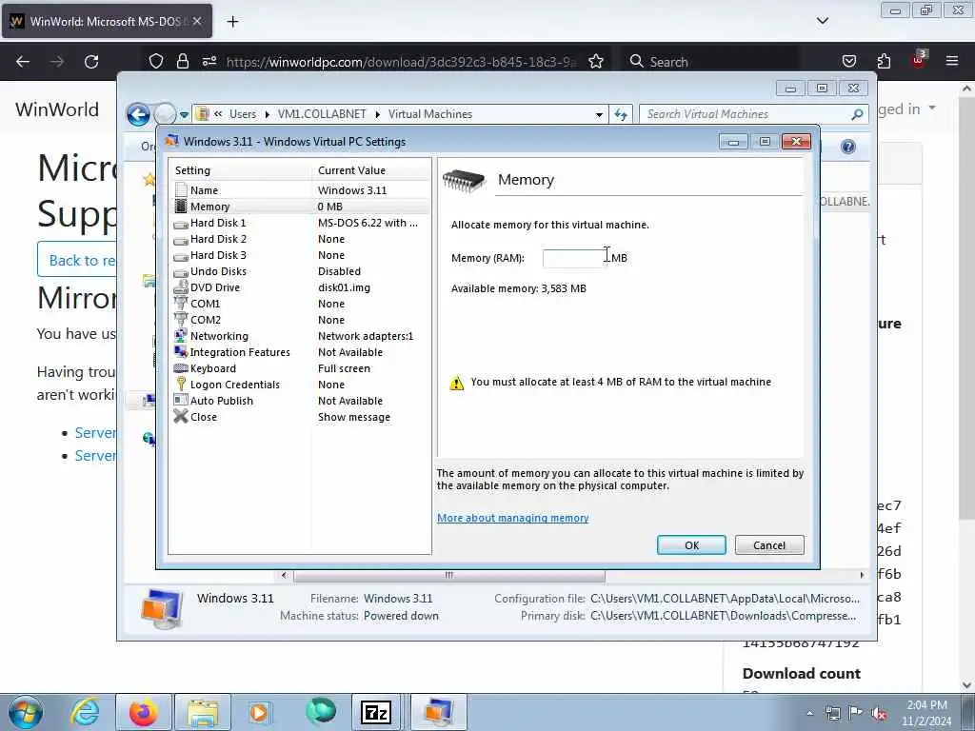Open the Hard Disk 2 setting
975x731 pixels.
(300, 239)
